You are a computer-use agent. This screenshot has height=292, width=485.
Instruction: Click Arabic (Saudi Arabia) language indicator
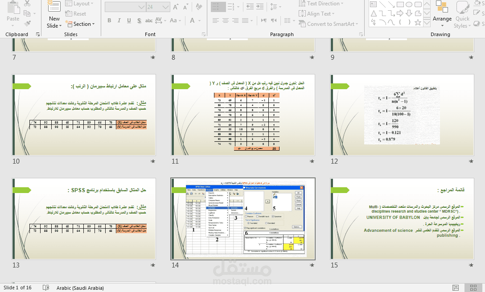click(80, 288)
